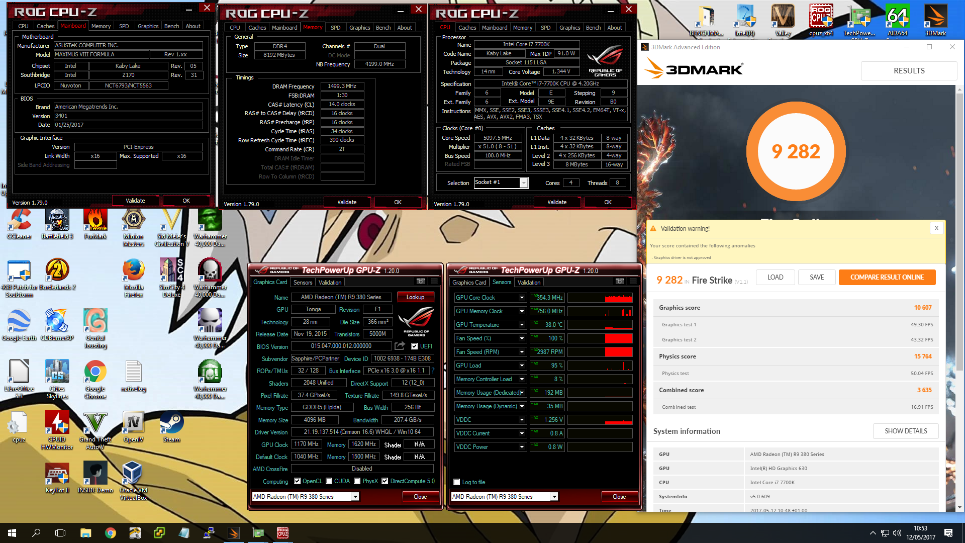This screenshot has width=965, height=543.
Task: Open Graphics tab in CPU-Z Mainboard window
Action: point(148,26)
